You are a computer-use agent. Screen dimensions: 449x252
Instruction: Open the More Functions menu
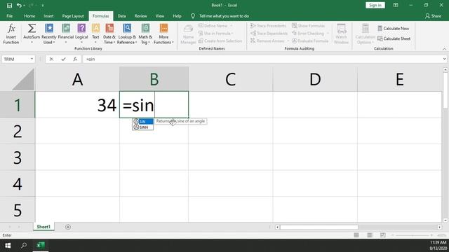tap(163, 34)
